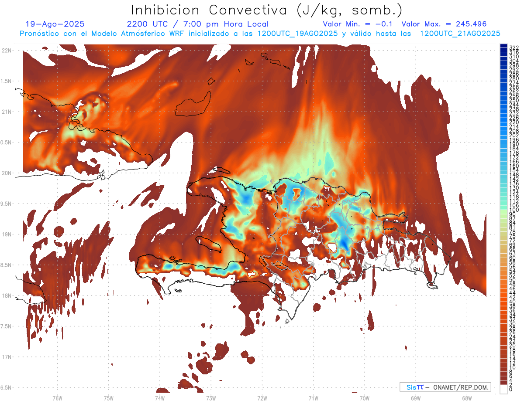Click the darkest blue swatch labeled 322
Viewport: 524px width, 404px height.
pos(504,46)
